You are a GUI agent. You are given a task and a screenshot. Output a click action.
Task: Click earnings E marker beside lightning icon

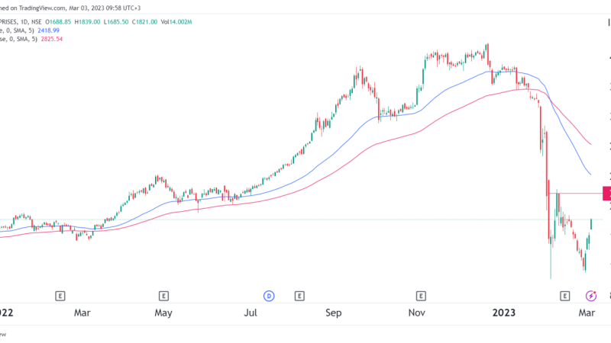click(x=564, y=295)
